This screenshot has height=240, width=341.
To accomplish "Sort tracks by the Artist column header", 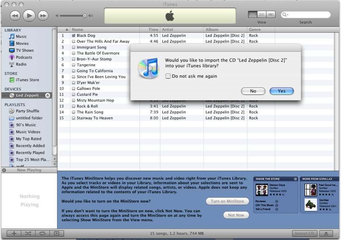I will click(181, 29).
